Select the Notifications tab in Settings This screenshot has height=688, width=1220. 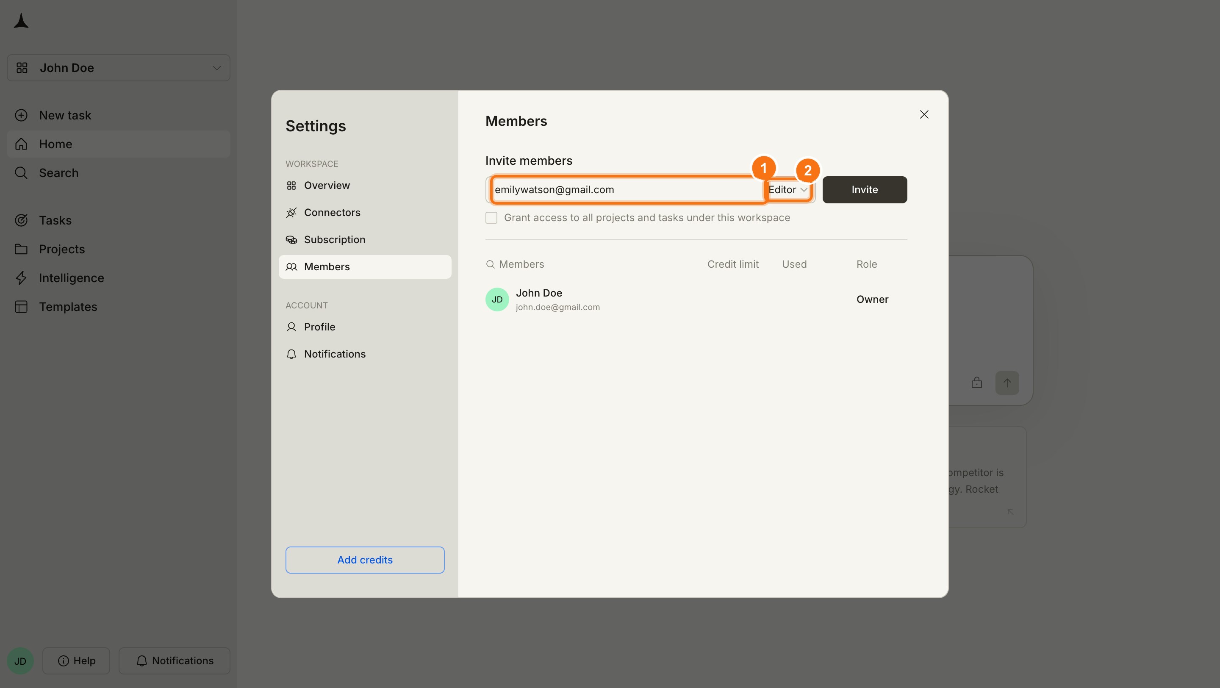point(365,354)
